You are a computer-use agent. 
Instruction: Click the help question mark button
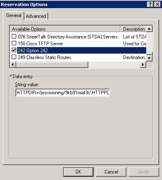(x=150, y=4)
